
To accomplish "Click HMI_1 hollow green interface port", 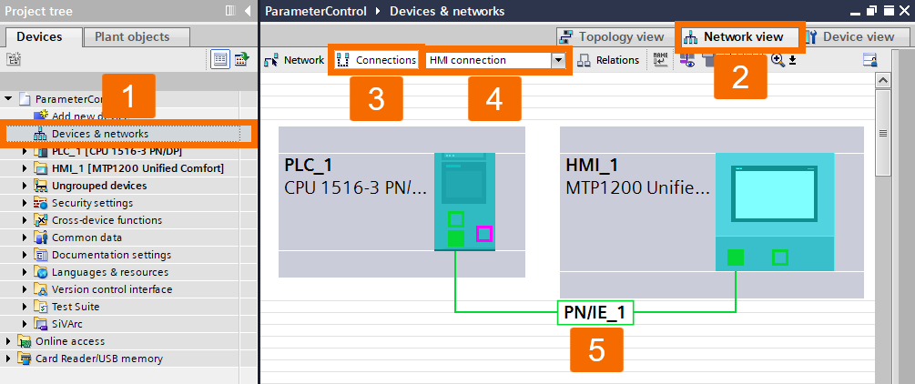I will tap(780, 257).
